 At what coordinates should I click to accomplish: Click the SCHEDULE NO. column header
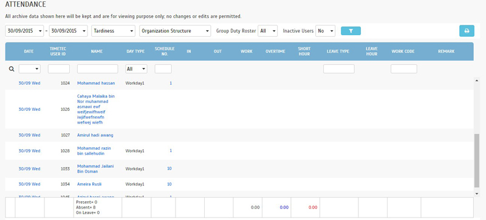165,52
